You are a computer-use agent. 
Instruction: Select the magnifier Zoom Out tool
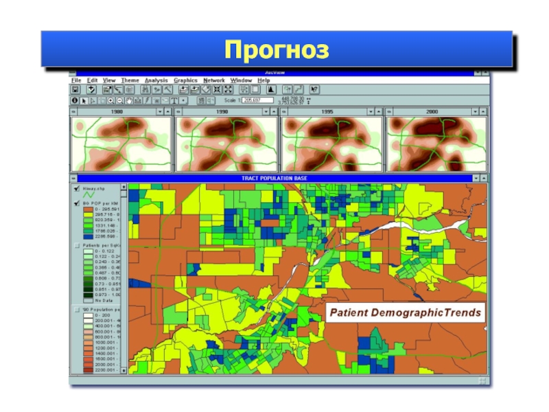click(x=119, y=101)
